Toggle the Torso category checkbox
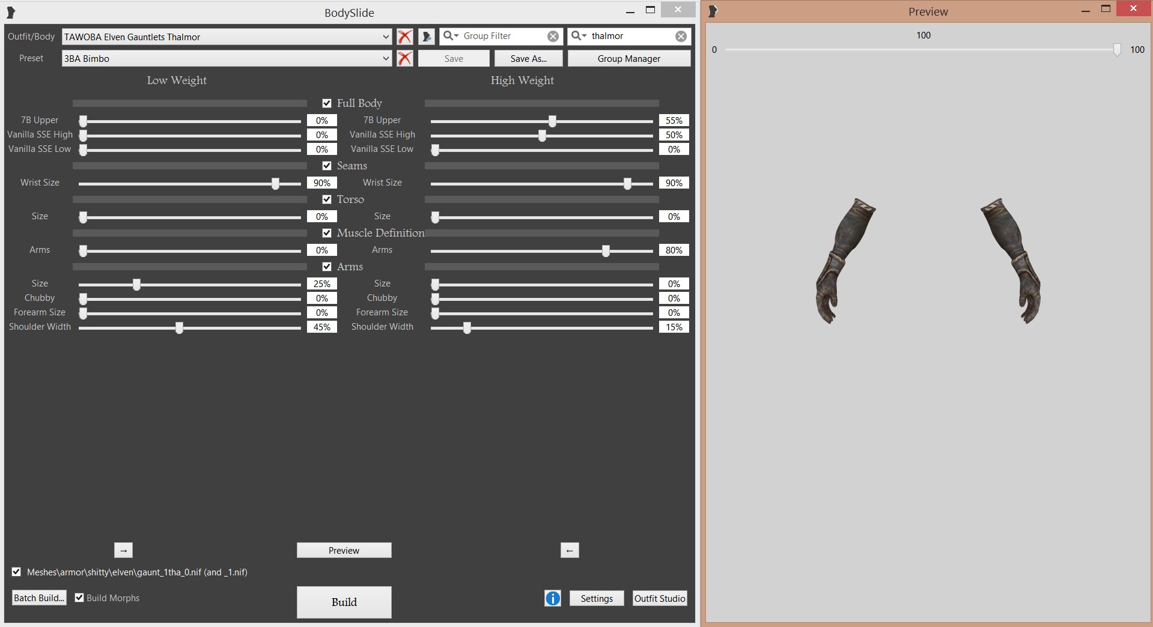 click(x=327, y=199)
